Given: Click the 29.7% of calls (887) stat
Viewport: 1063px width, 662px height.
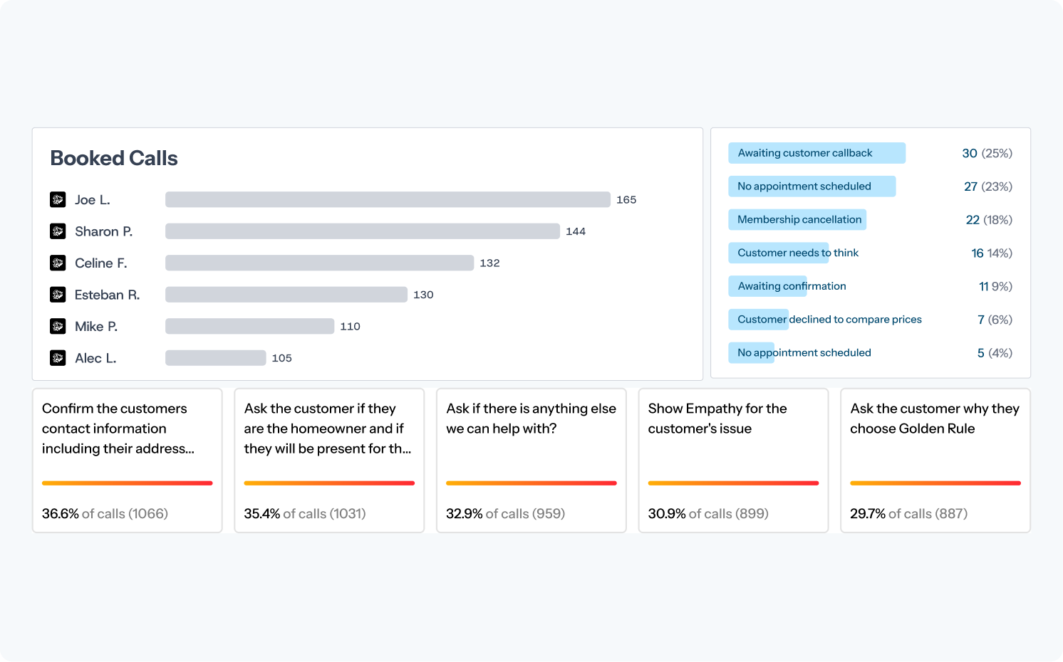Looking at the screenshot, I should [908, 514].
